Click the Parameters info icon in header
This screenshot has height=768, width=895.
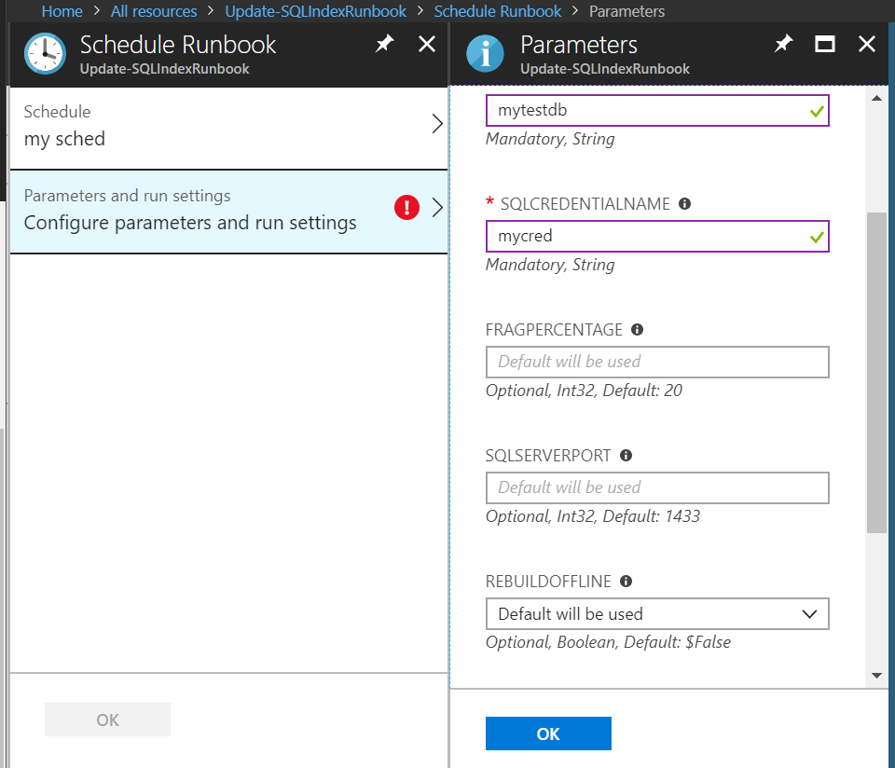(x=485, y=54)
